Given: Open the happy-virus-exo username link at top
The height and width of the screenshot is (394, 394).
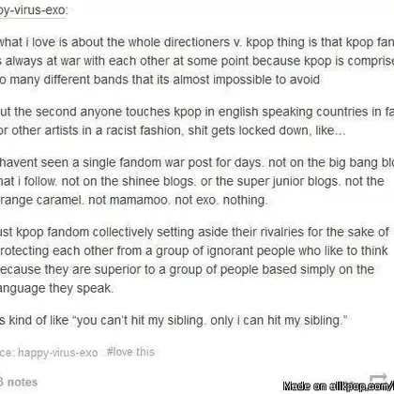Looking at the screenshot, I should click(x=33, y=10).
